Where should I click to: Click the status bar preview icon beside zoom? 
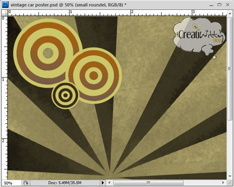(26, 183)
